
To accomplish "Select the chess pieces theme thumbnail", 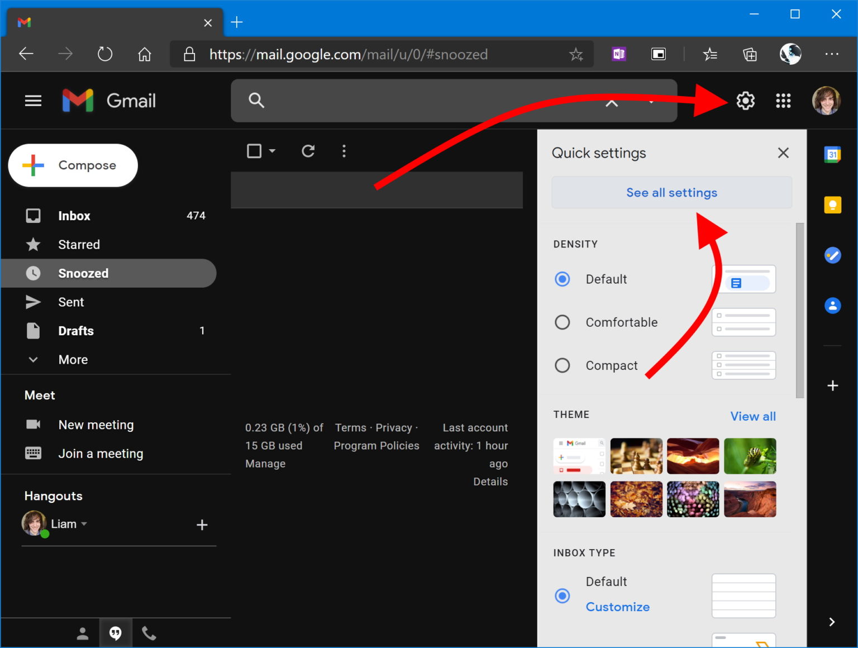I will point(636,456).
